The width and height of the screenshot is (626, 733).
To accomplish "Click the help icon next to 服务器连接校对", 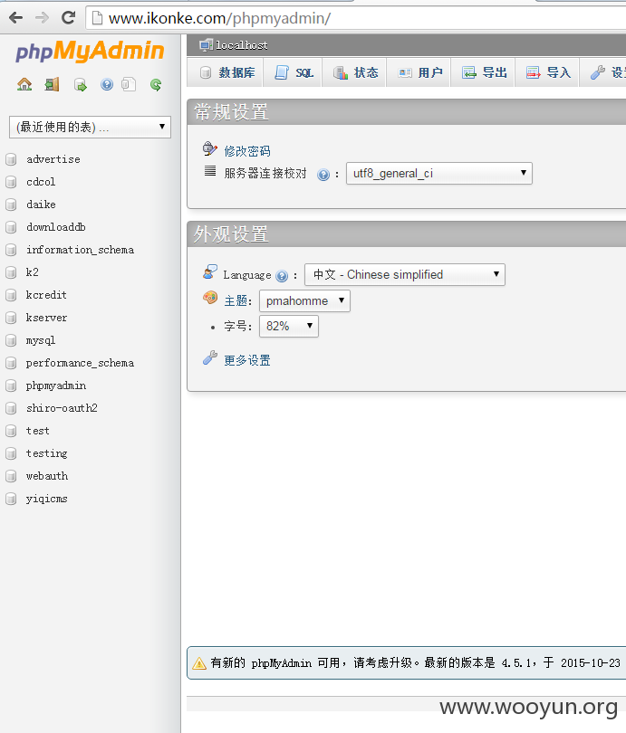I will click(323, 175).
